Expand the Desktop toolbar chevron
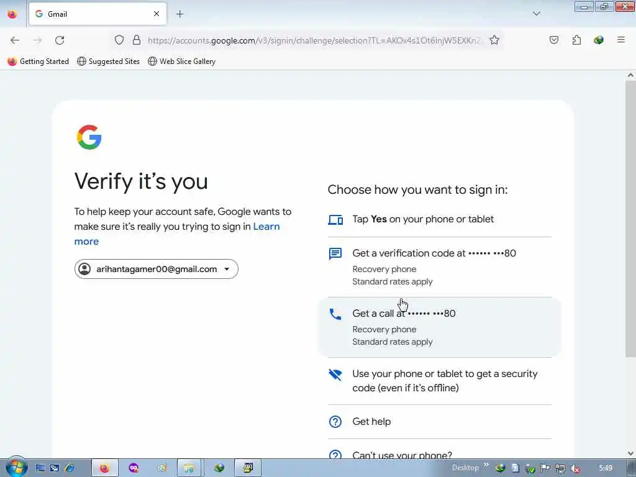 click(x=486, y=465)
